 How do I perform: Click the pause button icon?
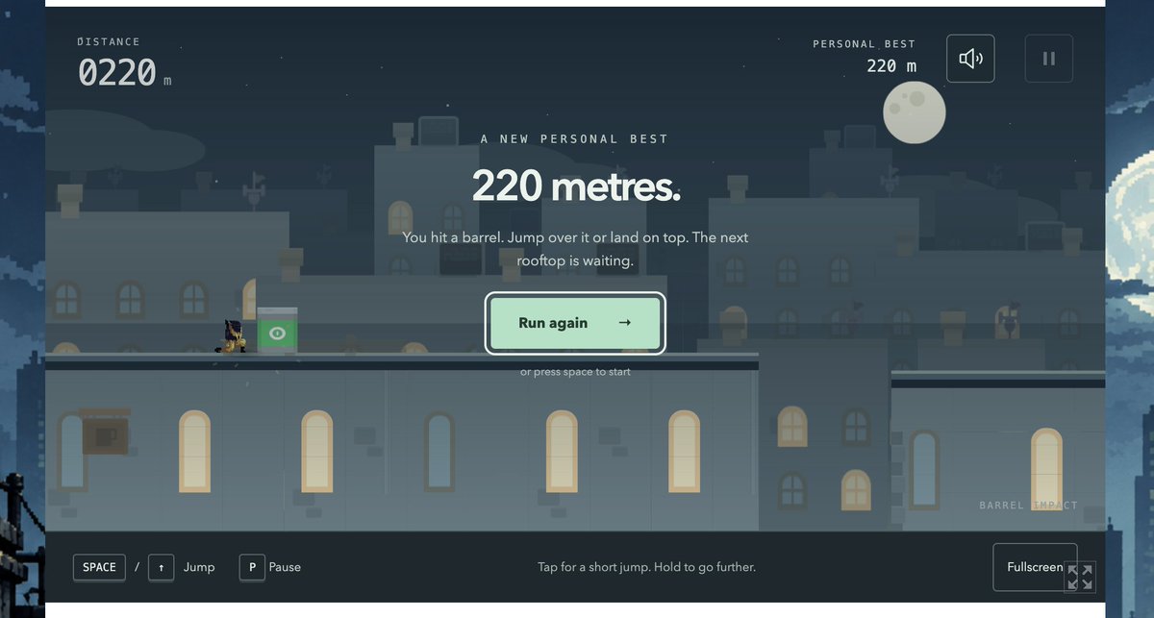(1049, 59)
